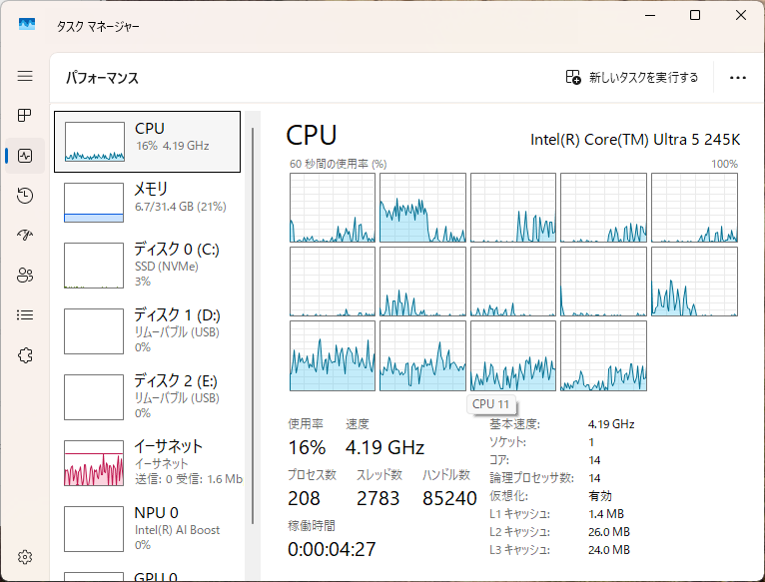Viewport: 765px width, 582px height.
Task: Click the CPU mini graph thumbnail in the sidebar
Action: coord(95,142)
